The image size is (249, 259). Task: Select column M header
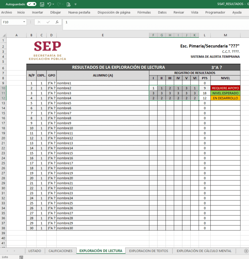click(x=225, y=35)
